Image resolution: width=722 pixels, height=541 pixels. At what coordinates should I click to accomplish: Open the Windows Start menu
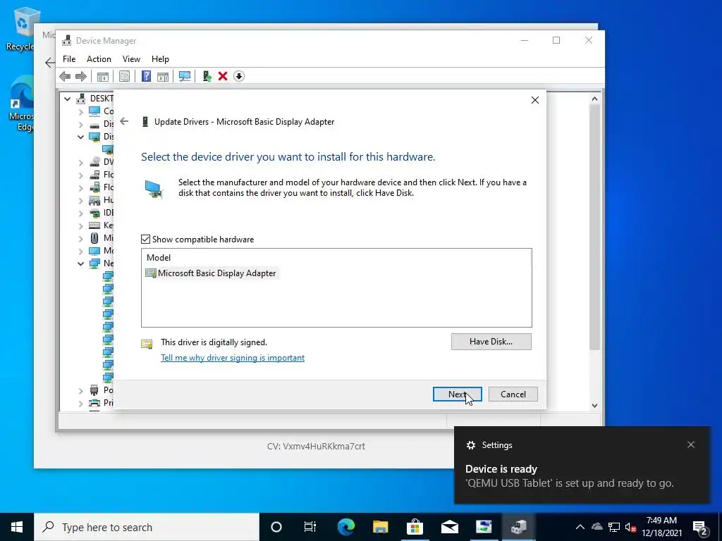tap(17, 527)
